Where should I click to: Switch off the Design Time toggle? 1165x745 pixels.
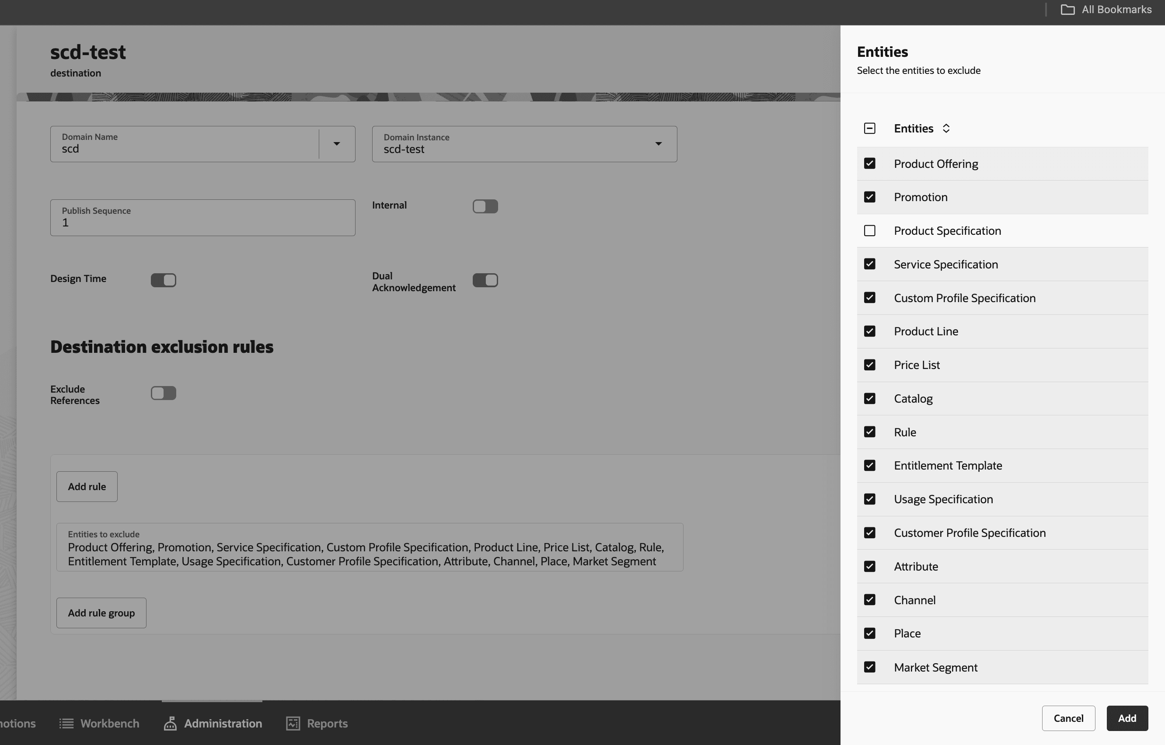164,280
